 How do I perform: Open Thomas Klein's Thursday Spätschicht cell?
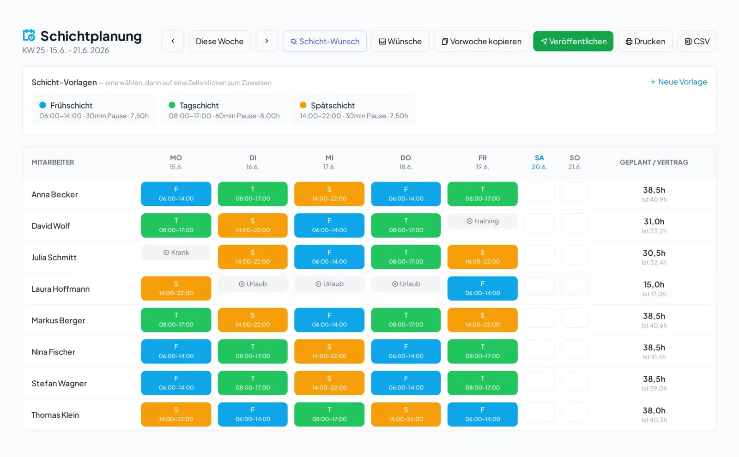(406, 415)
